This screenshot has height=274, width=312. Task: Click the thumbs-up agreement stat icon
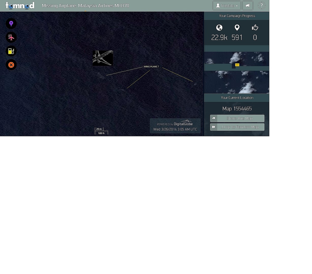tap(255, 27)
